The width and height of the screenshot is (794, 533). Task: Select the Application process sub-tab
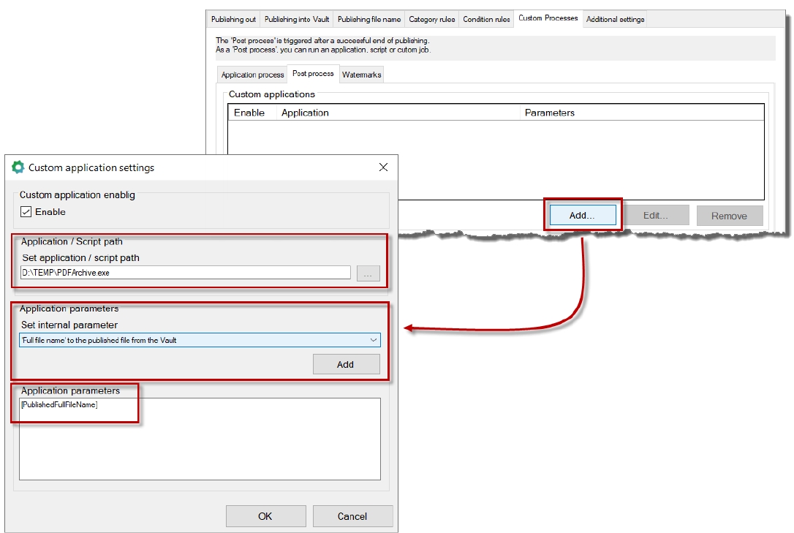252,75
